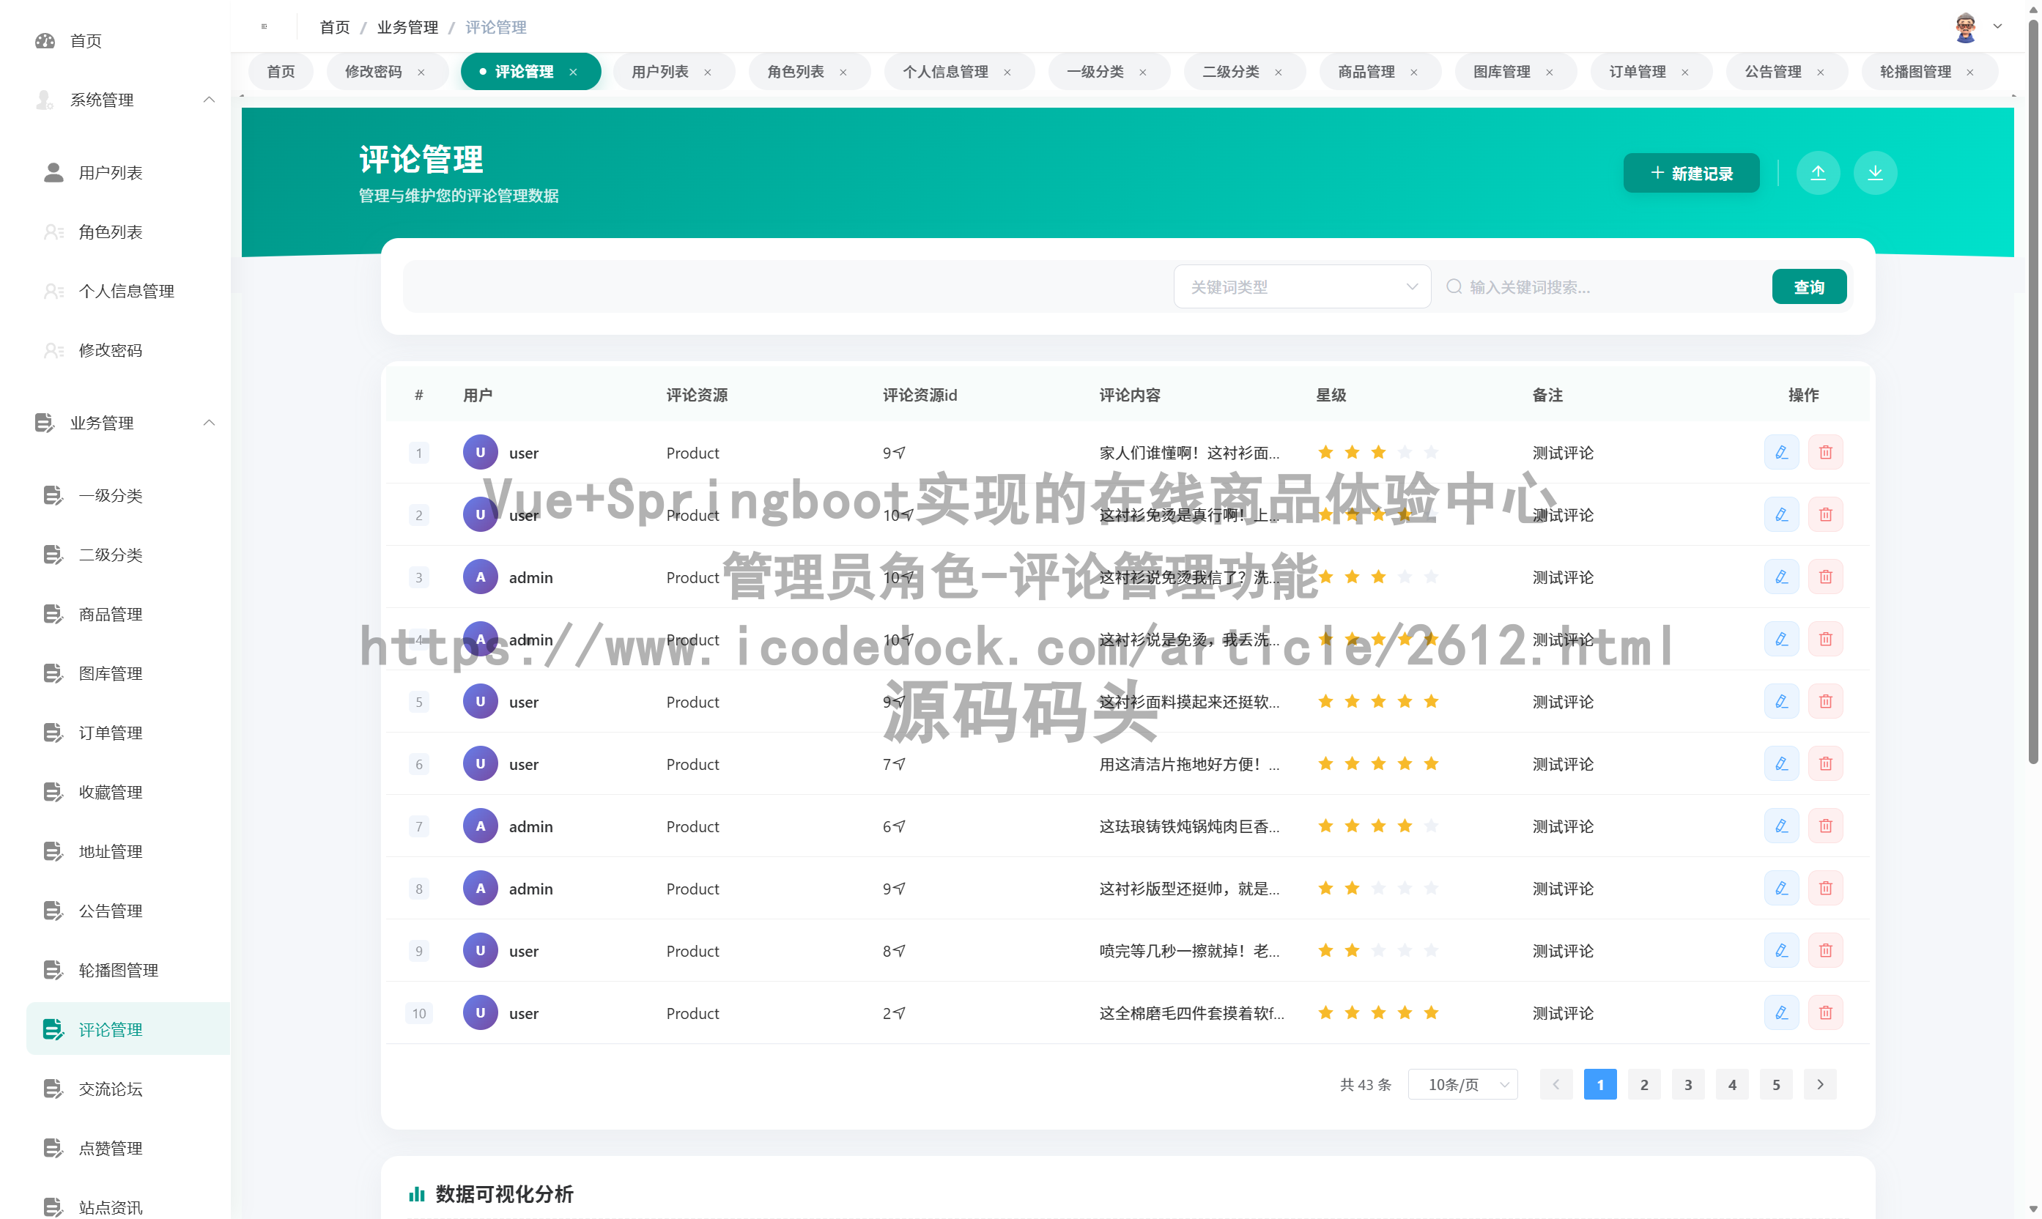
Task: Close the 角色列表 tab
Action: 843,72
